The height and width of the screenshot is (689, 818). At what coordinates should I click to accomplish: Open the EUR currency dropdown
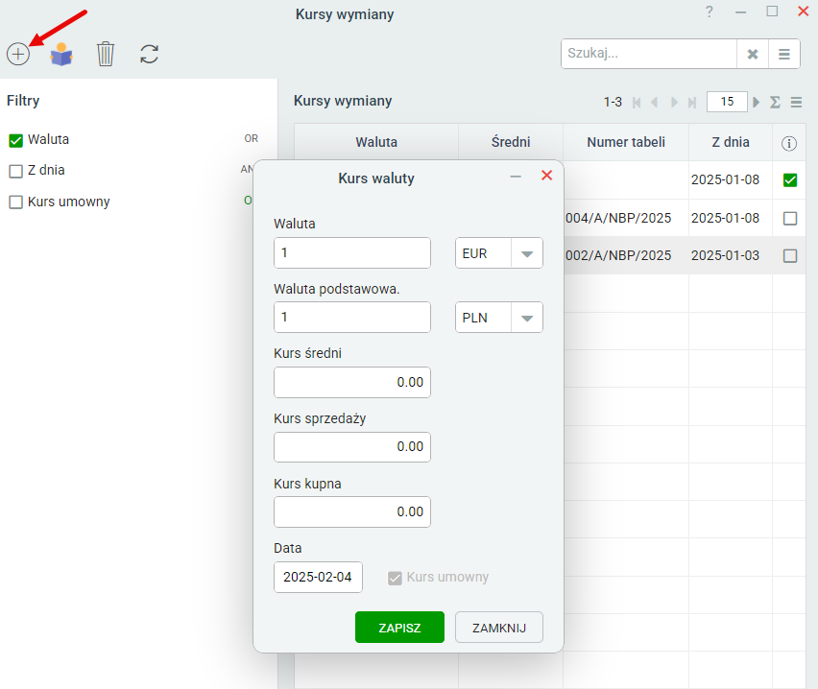click(x=527, y=253)
